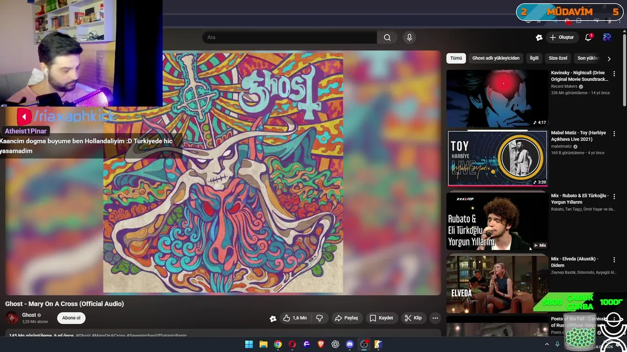
Task: Save the video with Kaydet
Action: [x=381, y=318]
